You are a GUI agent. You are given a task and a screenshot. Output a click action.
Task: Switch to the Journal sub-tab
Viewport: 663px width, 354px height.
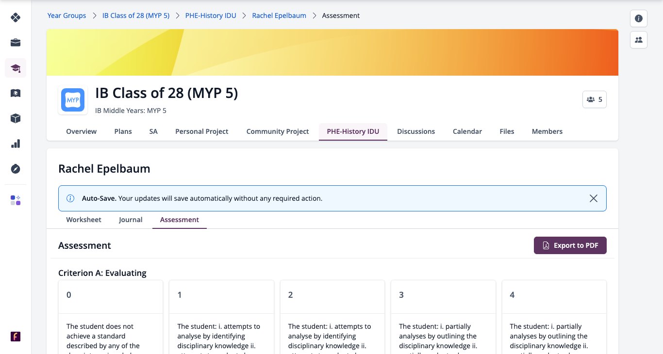click(131, 220)
